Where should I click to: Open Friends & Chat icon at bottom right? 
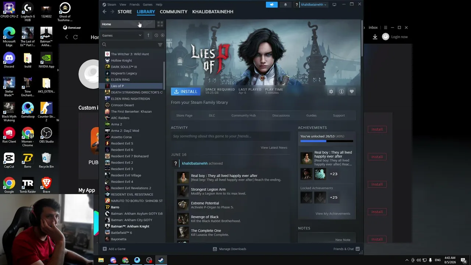pos(357,249)
